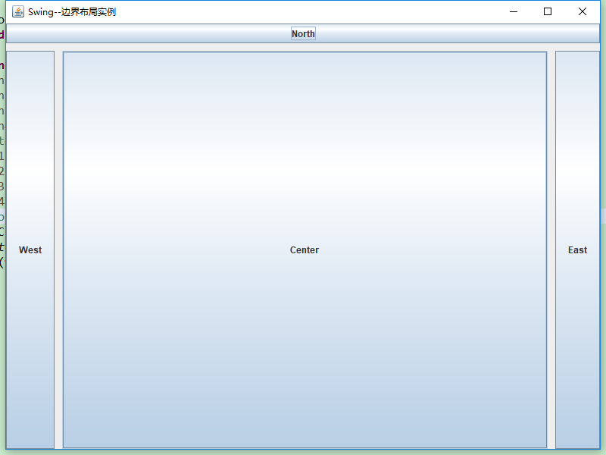Click the Java icon in the title bar
The height and width of the screenshot is (455, 606).
[17, 11]
